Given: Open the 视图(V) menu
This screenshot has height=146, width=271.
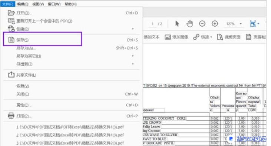Looking at the screenshot, I should [x=38, y=4].
